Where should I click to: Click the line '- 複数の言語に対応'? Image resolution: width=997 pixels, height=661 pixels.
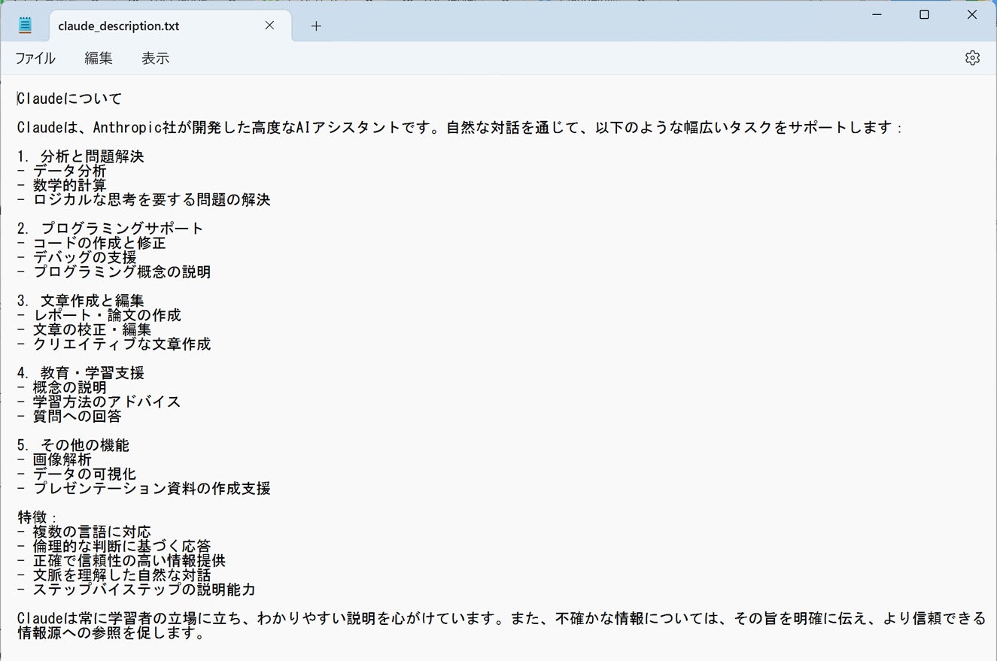coord(84,532)
